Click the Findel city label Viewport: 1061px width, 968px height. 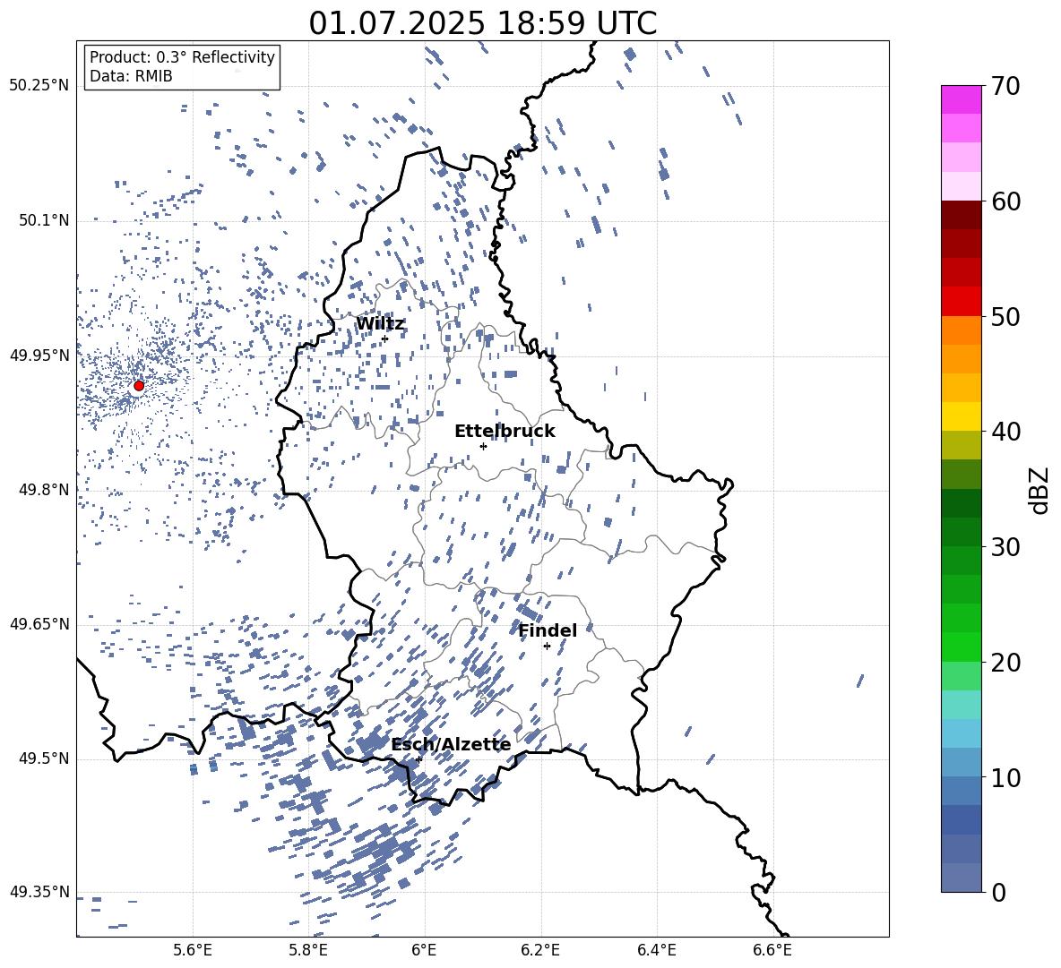click(548, 630)
